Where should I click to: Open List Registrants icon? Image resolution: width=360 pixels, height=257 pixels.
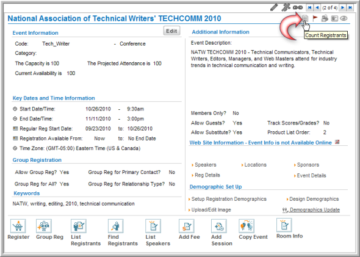(79, 226)
